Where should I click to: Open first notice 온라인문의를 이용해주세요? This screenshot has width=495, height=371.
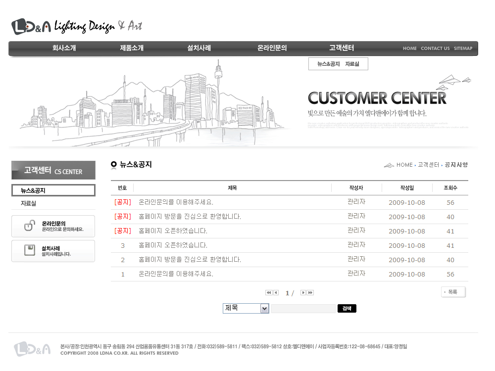[176, 202]
